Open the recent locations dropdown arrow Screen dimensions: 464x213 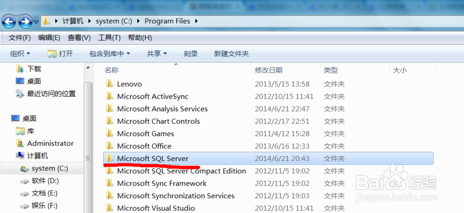tap(36, 22)
